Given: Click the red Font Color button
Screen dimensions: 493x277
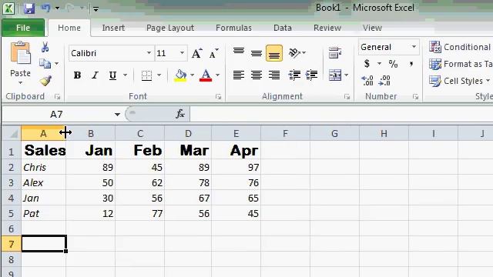Looking at the screenshot, I should point(206,75).
